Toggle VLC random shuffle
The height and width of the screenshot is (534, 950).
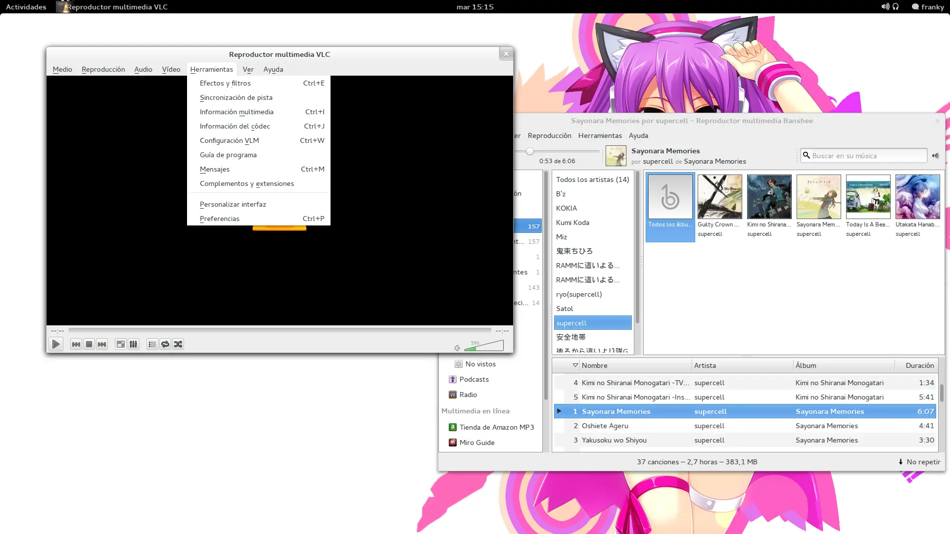click(x=178, y=344)
